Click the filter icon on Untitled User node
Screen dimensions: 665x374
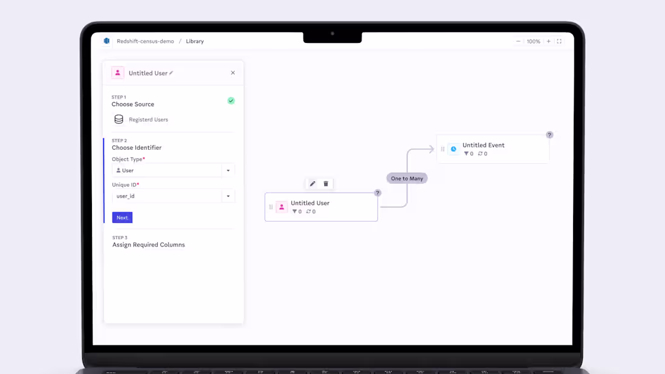(x=294, y=211)
